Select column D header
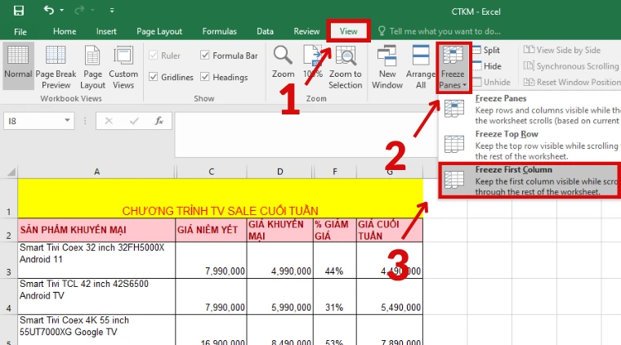 click(280, 172)
